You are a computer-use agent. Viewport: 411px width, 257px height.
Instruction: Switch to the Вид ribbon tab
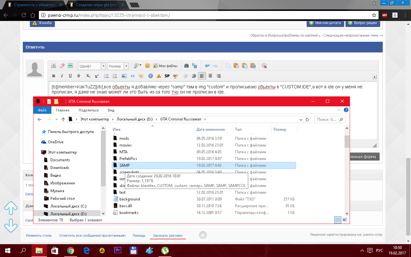[111, 110]
